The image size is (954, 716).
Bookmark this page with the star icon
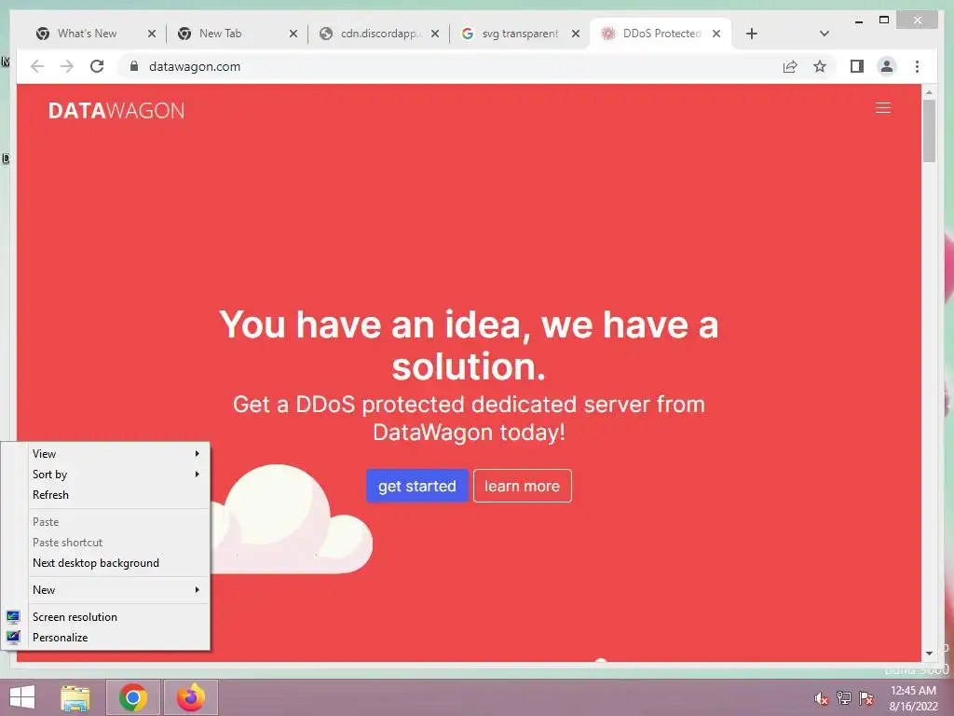coord(820,66)
